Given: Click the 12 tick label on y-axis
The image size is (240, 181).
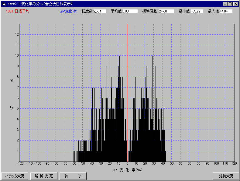Looking at the screenshot, I should point(17,34).
